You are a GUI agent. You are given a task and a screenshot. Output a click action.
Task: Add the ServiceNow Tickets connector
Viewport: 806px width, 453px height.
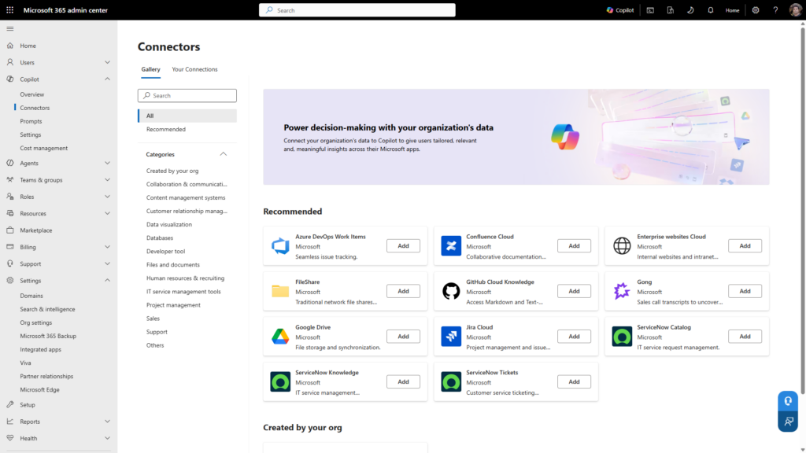tap(574, 381)
